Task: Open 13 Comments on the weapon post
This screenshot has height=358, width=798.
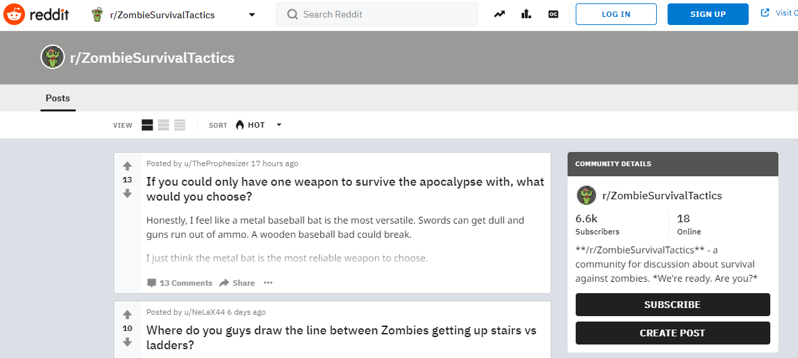Action: coord(180,283)
